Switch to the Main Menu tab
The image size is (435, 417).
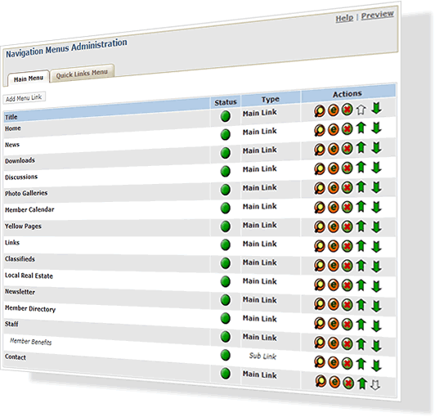point(29,78)
